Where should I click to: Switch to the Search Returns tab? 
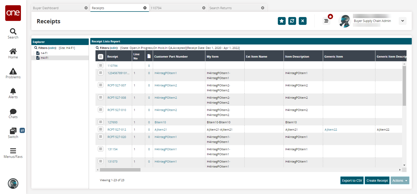pyautogui.click(x=221, y=8)
